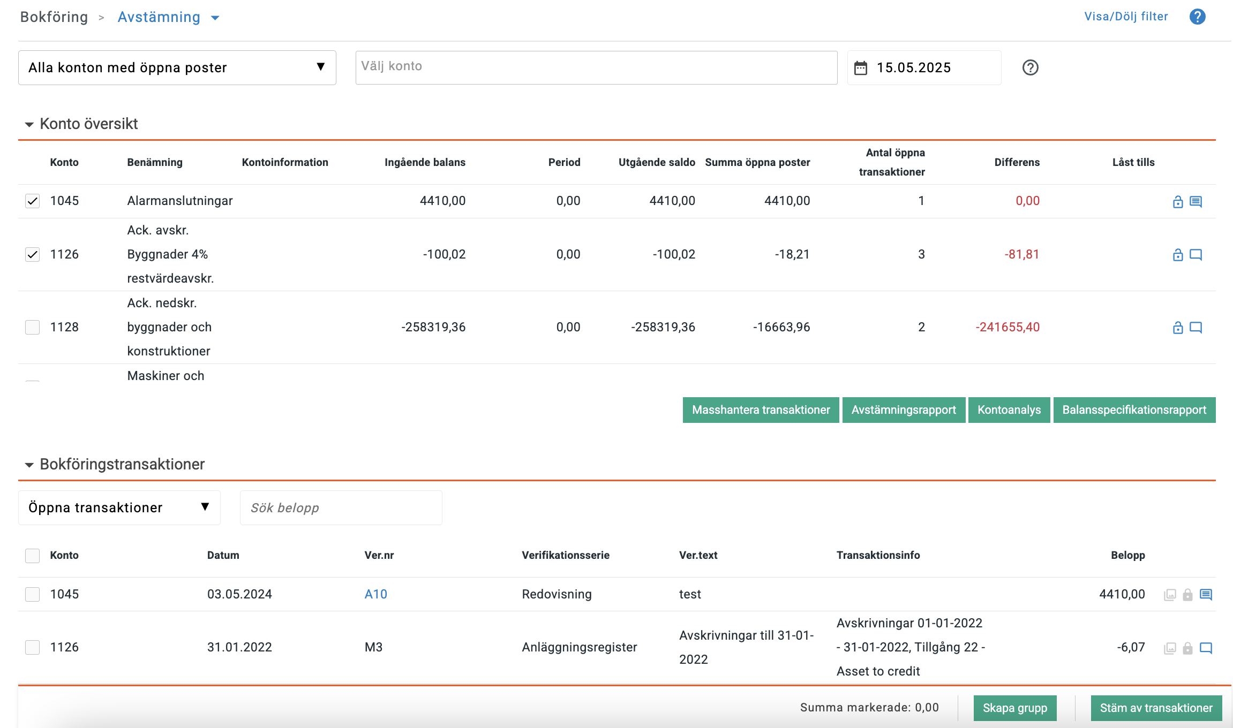Open Kontoanalys
The image size is (1233, 728).
click(1009, 410)
